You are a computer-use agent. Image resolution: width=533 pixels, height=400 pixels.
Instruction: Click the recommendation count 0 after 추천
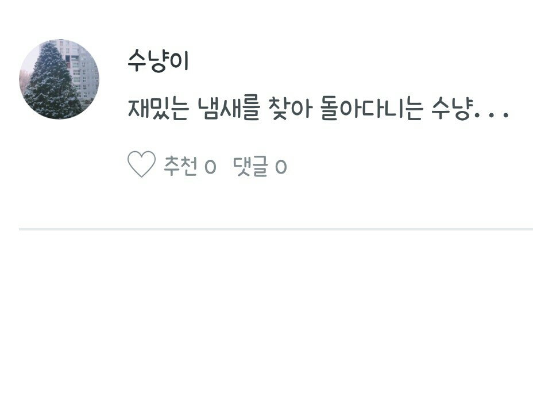point(210,167)
